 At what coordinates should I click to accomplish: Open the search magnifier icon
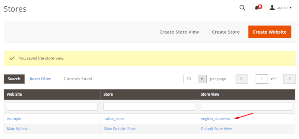pos(242,8)
